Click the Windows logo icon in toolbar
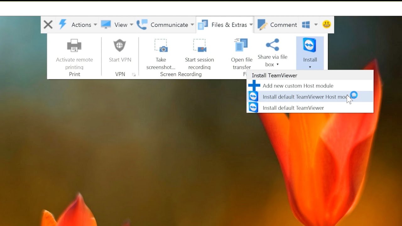This screenshot has height=226, width=402. pos(306,24)
